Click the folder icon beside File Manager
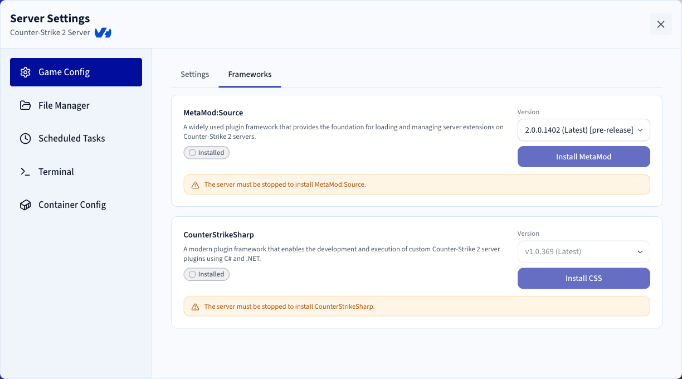Screen dimensions: 682x379 [x=25, y=105]
